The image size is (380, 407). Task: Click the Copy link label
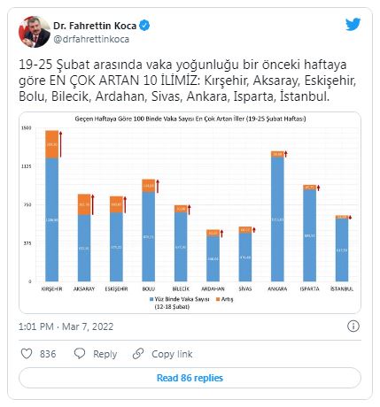(172, 354)
